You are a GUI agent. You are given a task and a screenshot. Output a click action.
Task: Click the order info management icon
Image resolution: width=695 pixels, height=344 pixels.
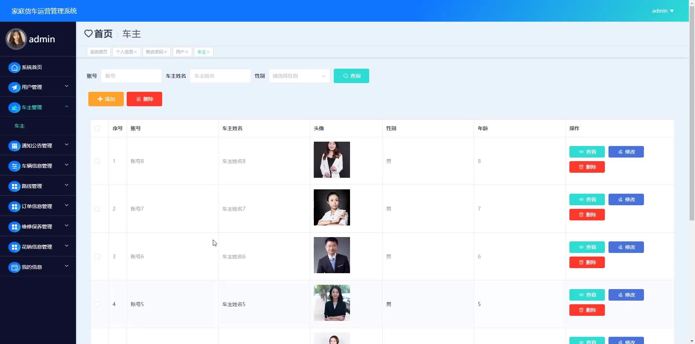[14, 207]
